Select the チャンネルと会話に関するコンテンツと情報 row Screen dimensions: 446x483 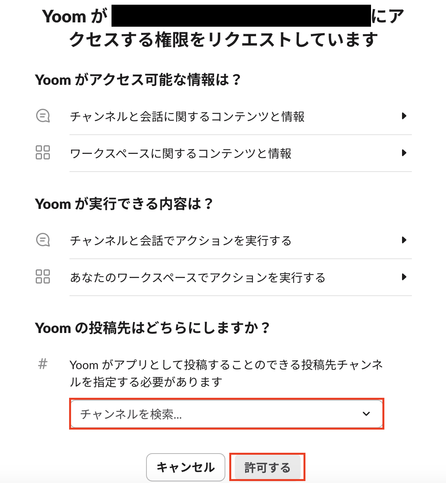click(x=187, y=116)
